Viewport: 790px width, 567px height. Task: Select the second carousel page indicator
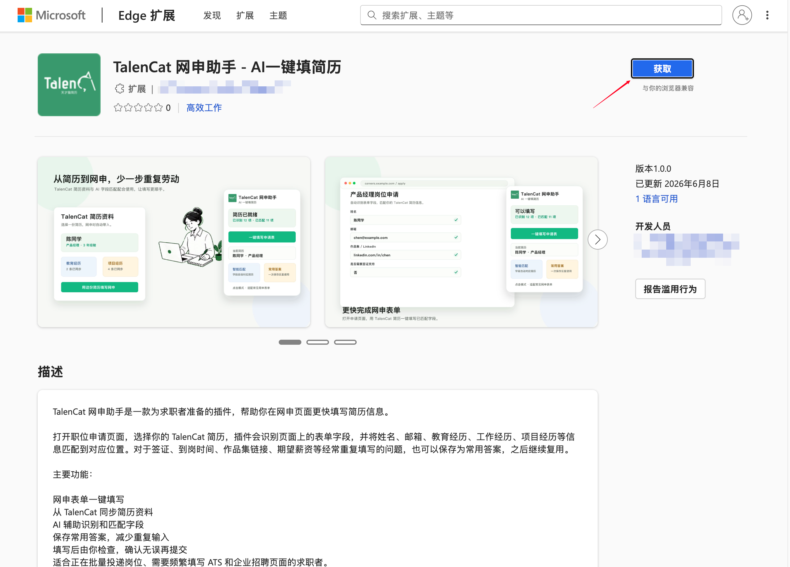coord(317,342)
